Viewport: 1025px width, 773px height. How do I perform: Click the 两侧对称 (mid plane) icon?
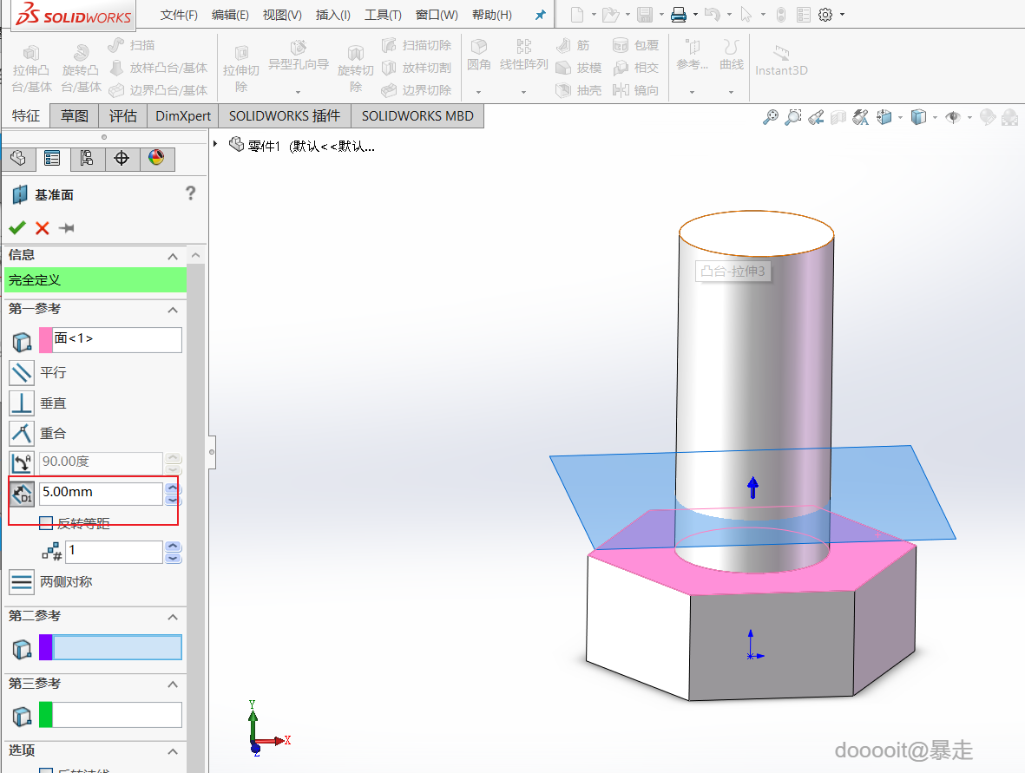[22, 581]
